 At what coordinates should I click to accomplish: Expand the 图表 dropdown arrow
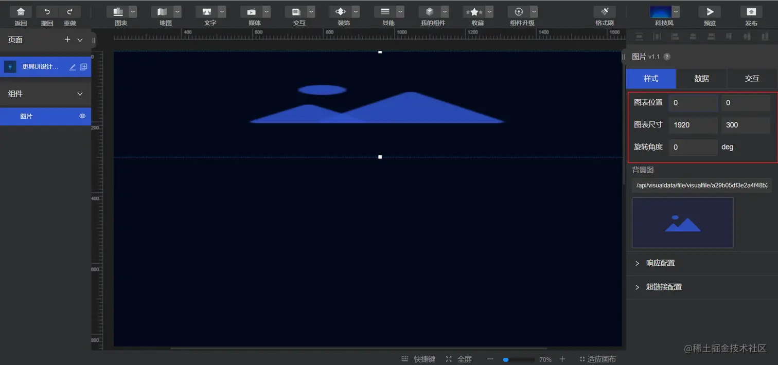133,12
